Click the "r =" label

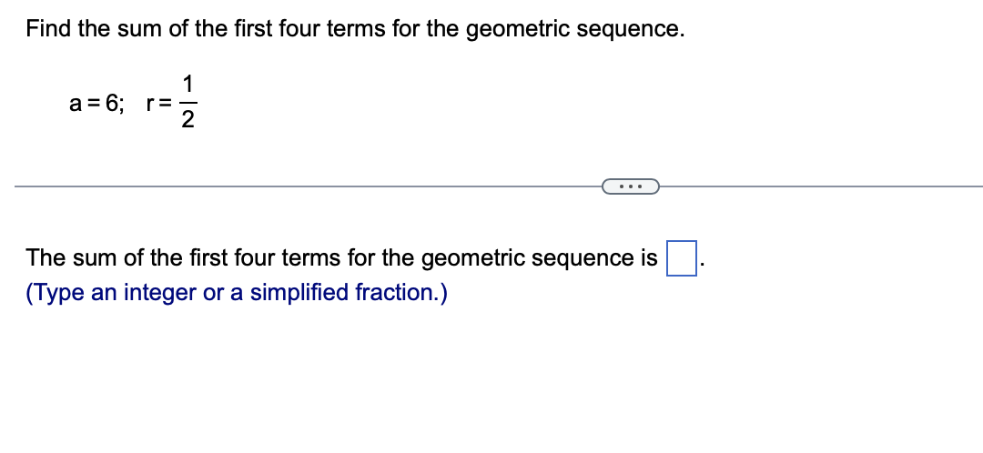point(159,104)
